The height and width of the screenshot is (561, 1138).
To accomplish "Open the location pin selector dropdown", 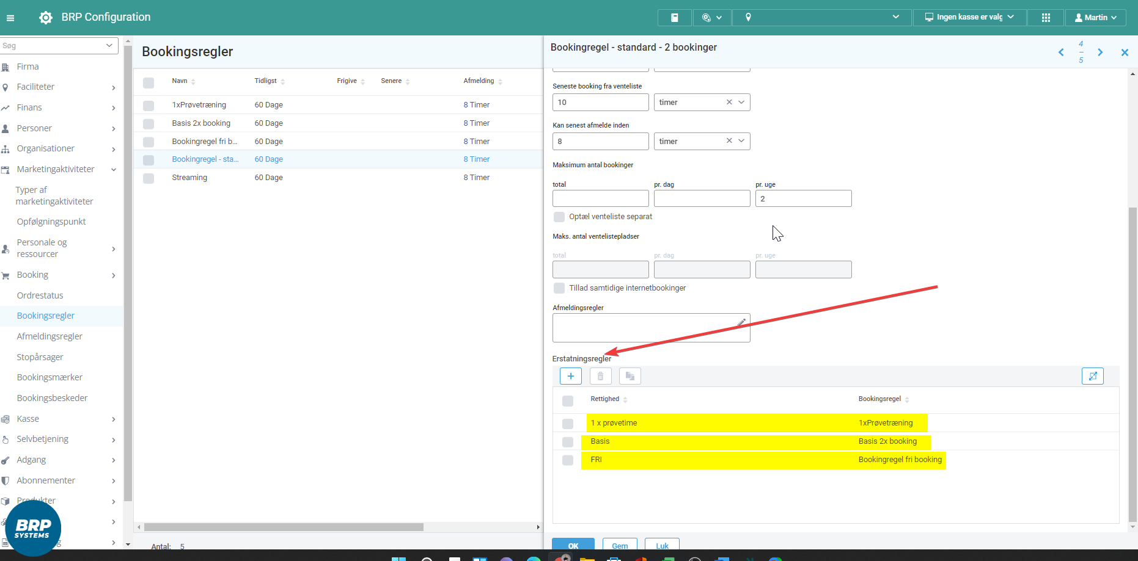I will pyautogui.click(x=821, y=18).
